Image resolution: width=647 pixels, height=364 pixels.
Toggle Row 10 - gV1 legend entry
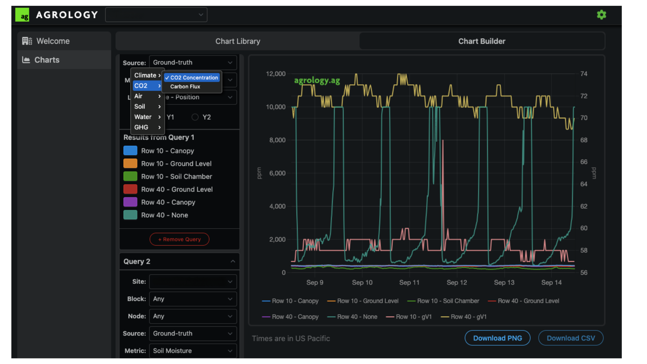coord(409,317)
